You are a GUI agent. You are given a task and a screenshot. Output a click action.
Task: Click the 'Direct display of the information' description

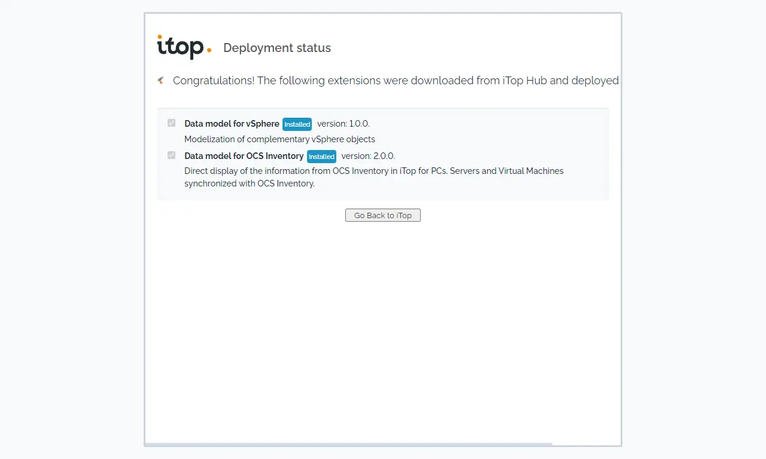(374, 177)
